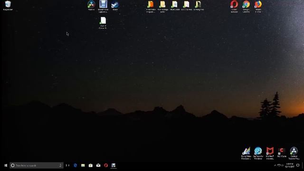This screenshot has height=171, width=304.
Task: Open the Action Center notifications
Action: [298, 165]
